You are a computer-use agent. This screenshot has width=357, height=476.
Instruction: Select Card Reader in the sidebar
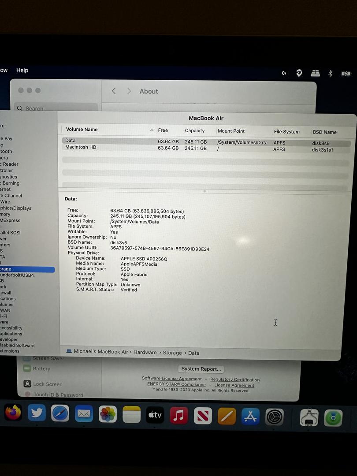coord(9,164)
